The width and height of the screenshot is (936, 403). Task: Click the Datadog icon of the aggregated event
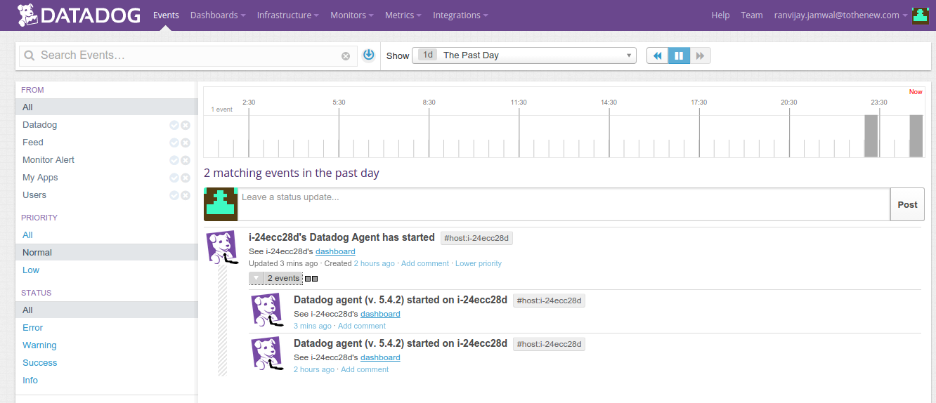click(x=223, y=247)
